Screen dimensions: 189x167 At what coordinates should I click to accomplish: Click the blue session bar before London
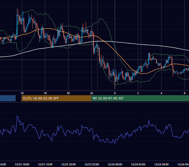(x=8, y=98)
